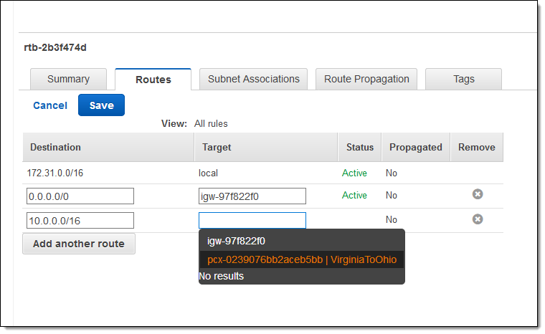Click the 0.0.0.0/0 destination field
This screenshot has width=545, height=334.
[80, 196]
